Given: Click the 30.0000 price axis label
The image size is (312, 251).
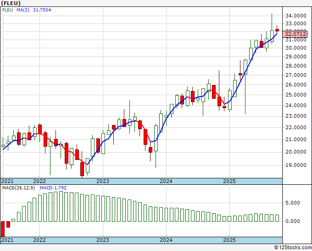Looking at the screenshot, I should (x=295, y=48).
